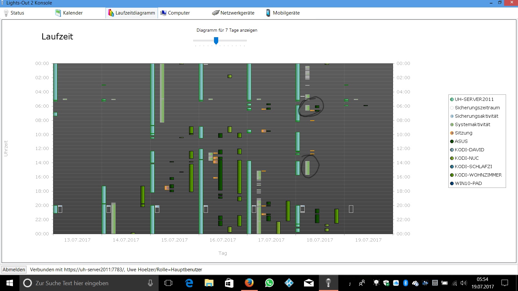Open Firefox from the taskbar
This screenshot has height=291, width=518.
click(249, 283)
